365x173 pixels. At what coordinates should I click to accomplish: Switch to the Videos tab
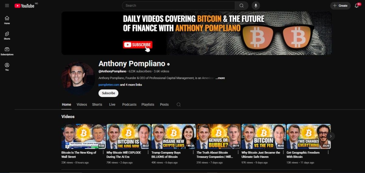[82, 104]
